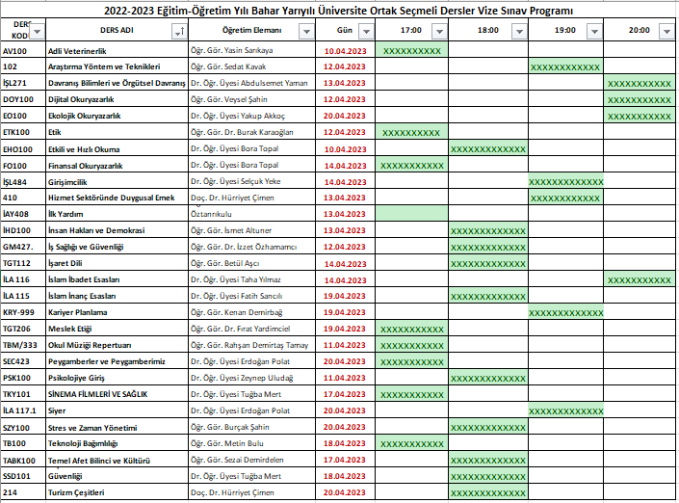Select the 'EO100' code cell
Image resolution: width=679 pixels, height=503 pixels.
point(23,116)
